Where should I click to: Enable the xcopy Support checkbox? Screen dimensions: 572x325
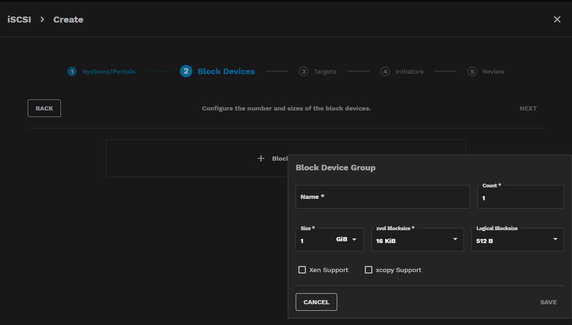tap(369, 270)
